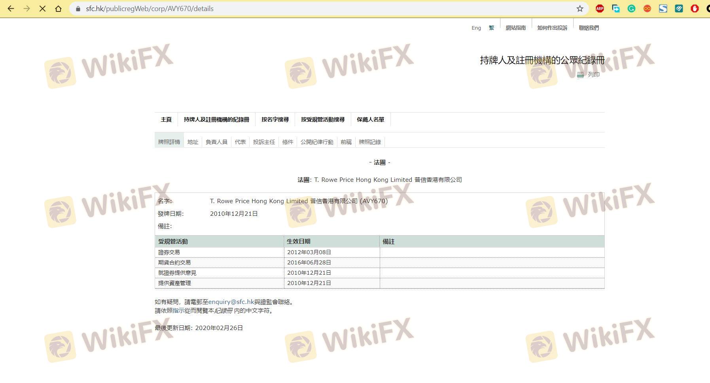Open the 指示 instructions link
The width and height of the screenshot is (710, 383).
[178, 311]
